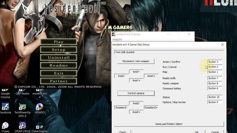Open the resident evil 4 desktop shortcut
Screen dimensions: 237x133
(40, 93)
